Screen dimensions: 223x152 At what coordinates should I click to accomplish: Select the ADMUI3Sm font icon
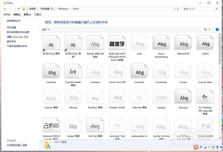[73, 43]
